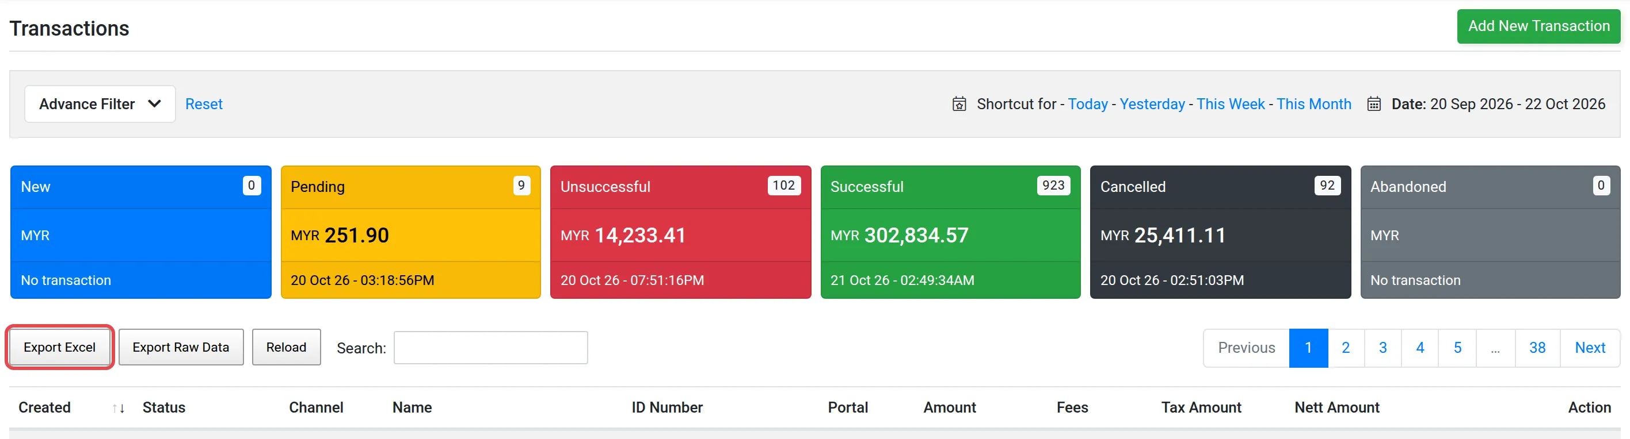Click the date range calendar icon
This screenshot has height=439, width=1630.
[x=1374, y=104]
